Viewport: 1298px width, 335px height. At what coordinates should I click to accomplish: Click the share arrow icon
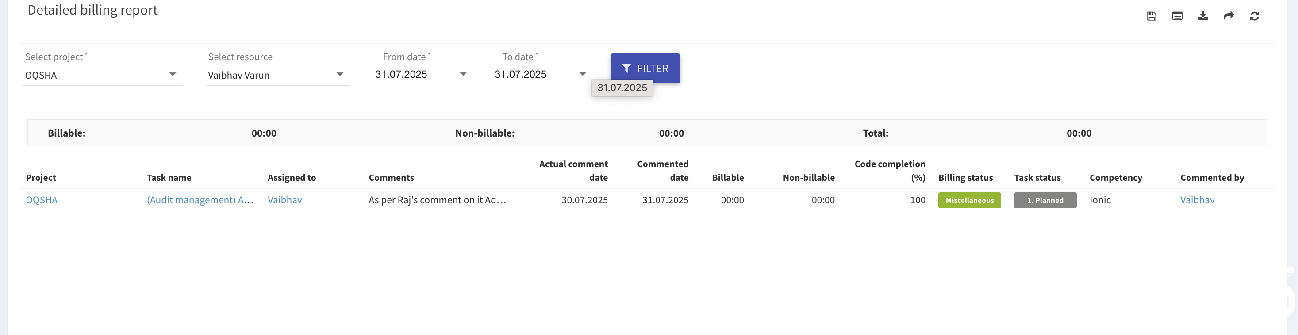[1229, 16]
